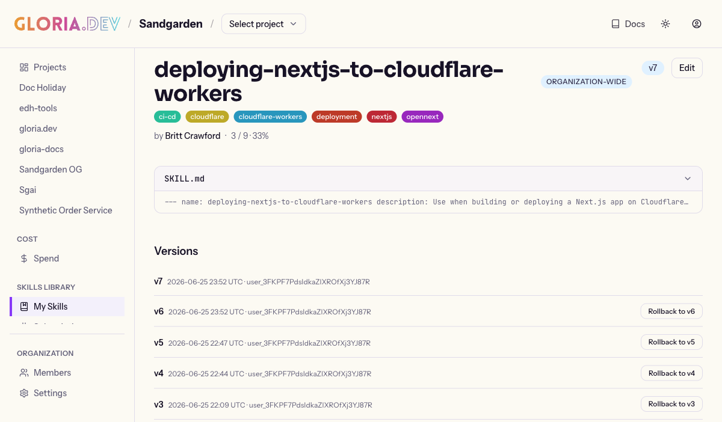Go to My Skills
This screenshot has width=722, height=422.
67,307
